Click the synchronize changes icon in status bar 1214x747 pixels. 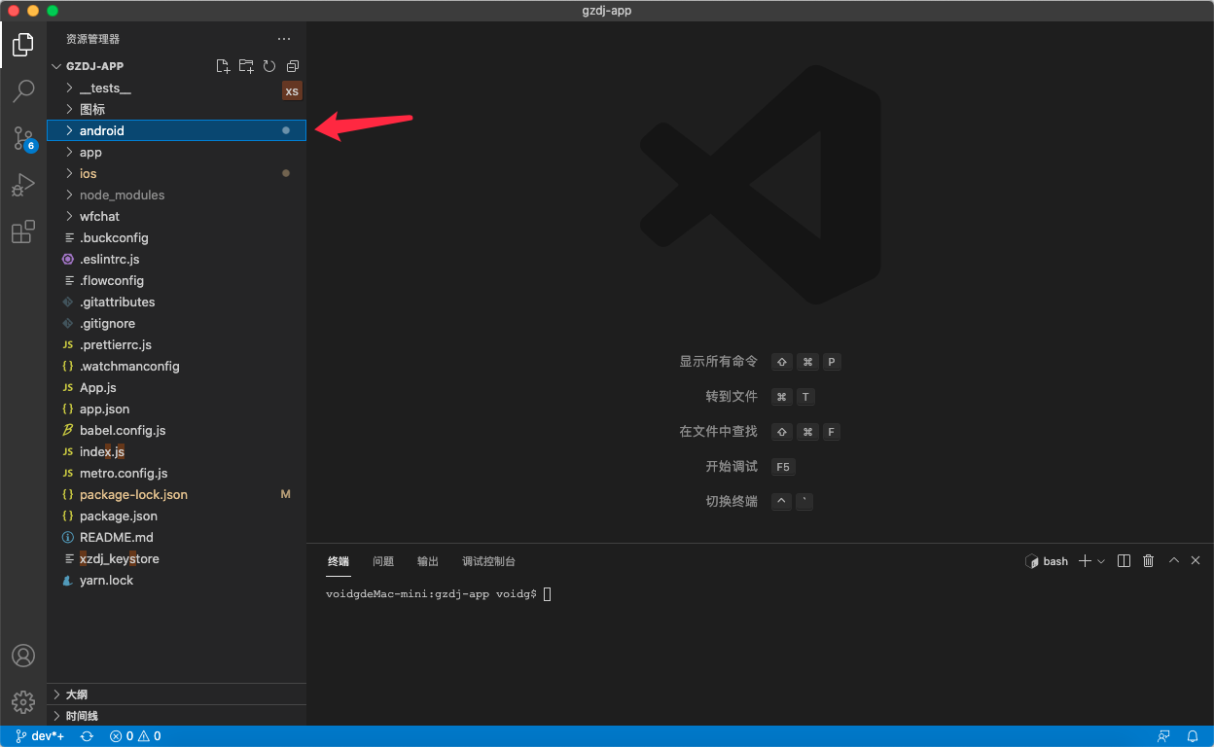[87, 736]
